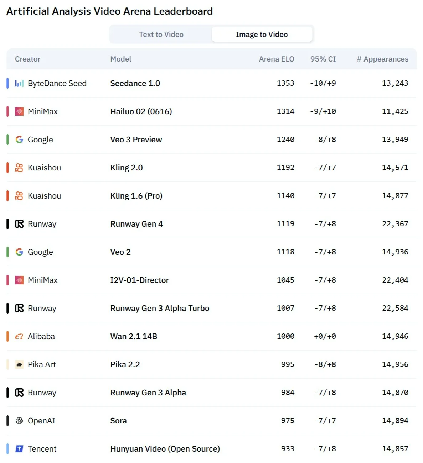Click the Kuaishou logo in the Kling 2.0 row
Screen dimensions: 423x463
(19, 168)
